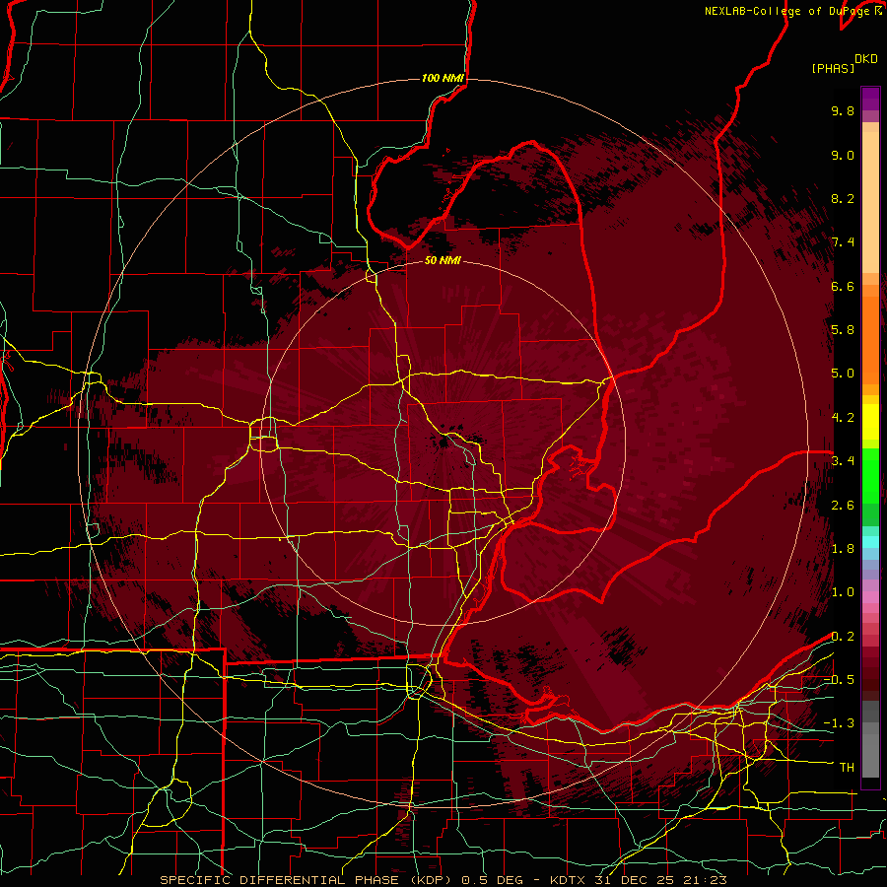The image size is (887, 887).
Task: Select the 5.8 value on the color scale
Action: [x=843, y=330]
